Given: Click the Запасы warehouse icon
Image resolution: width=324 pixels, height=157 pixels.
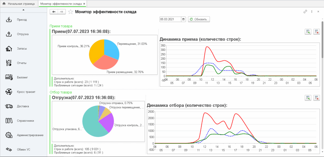Looking at the screenshot, I should [x=9, y=49].
